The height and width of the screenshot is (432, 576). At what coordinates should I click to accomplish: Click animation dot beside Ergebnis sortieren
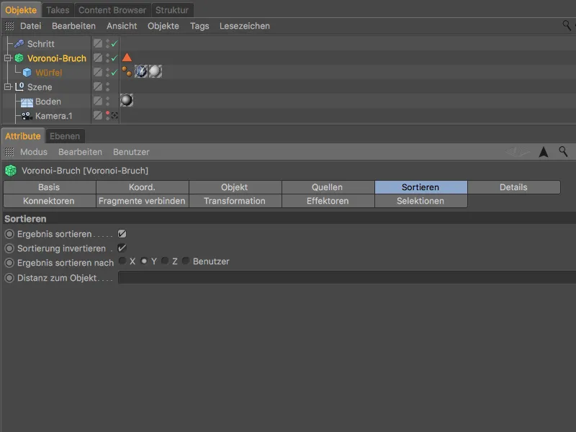coord(9,234)
